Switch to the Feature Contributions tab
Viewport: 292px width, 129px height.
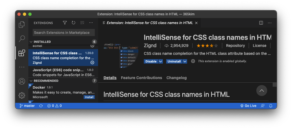coord(142,78)
